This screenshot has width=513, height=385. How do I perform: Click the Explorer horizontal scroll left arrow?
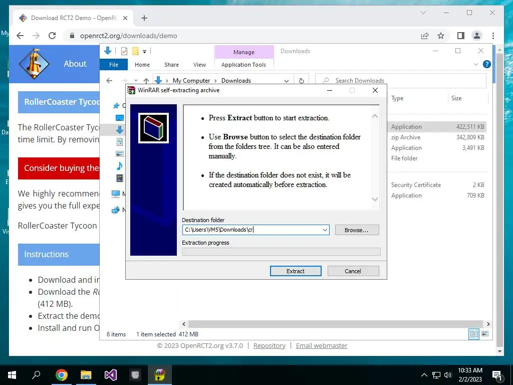click(x=184, y=324)
